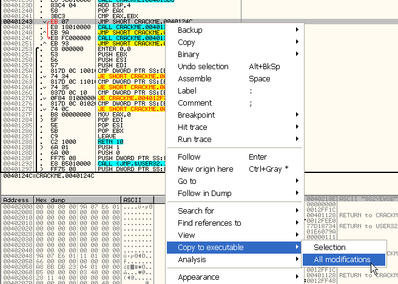The image size is (398, 284).
Task: Click All modifications in submenu
Action: coord(342,260)
